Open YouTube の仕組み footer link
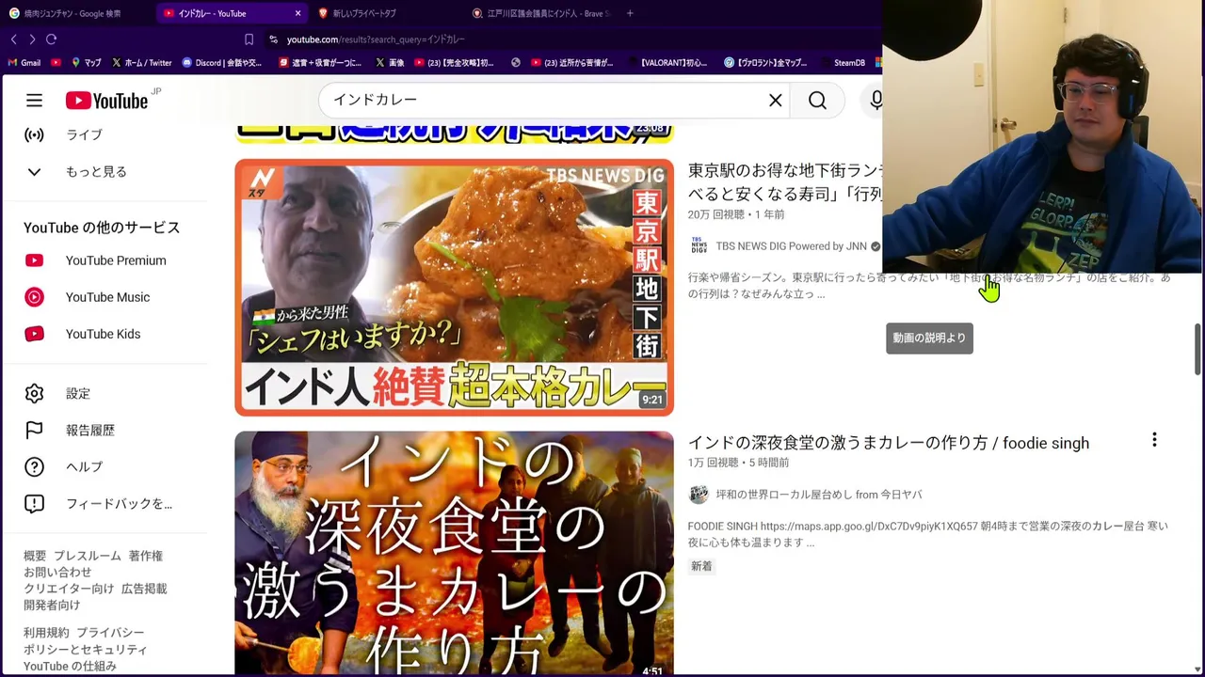The image size is (1205, 677). 70,666
